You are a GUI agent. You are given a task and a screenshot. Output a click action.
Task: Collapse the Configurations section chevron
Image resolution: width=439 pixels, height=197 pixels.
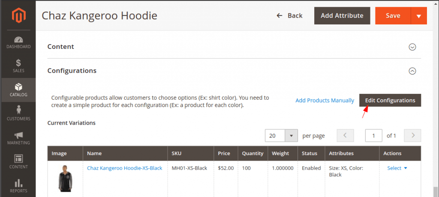coord(412,71)
